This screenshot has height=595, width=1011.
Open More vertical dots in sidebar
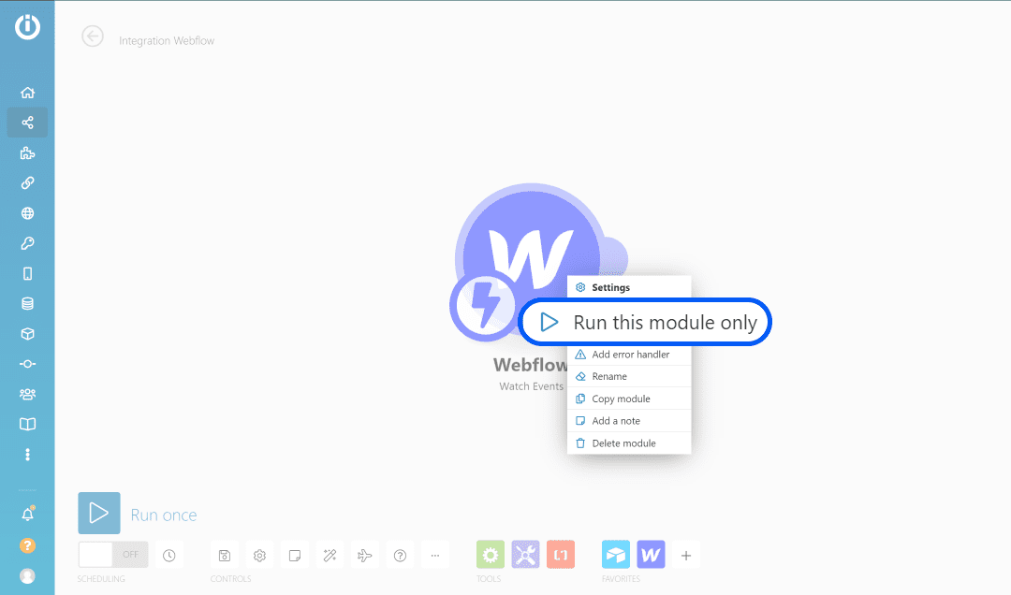[x=27, y=455]
